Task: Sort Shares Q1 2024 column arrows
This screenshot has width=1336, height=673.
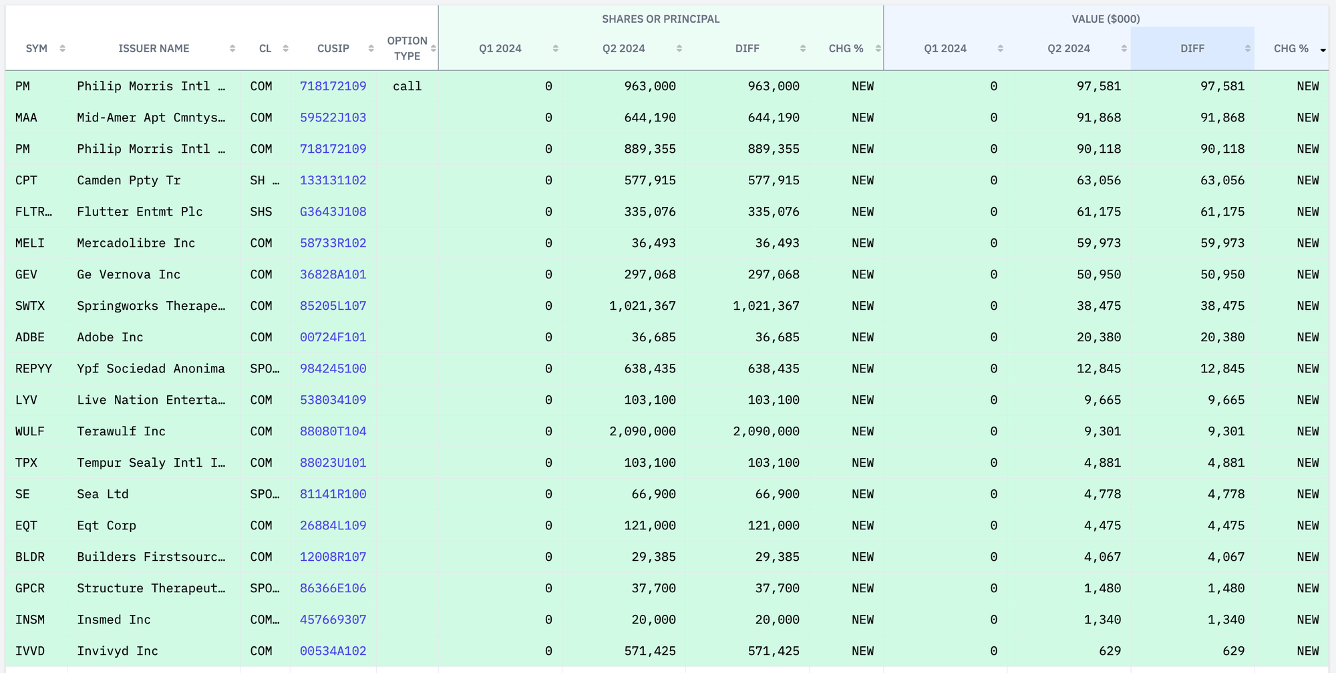Action: coord(556,49)
